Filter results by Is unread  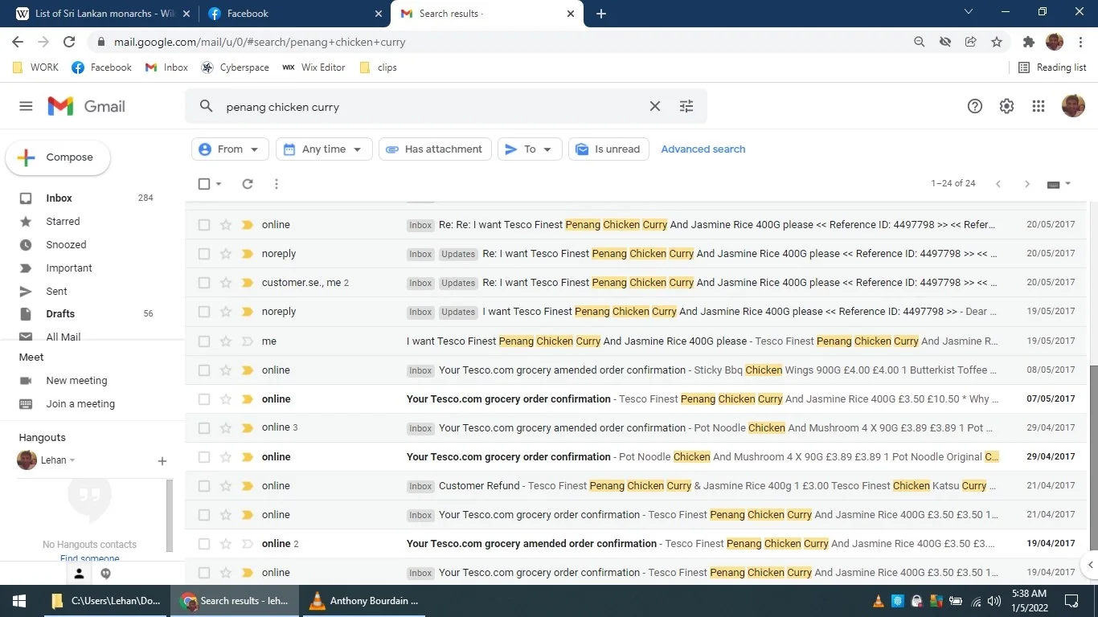click(608, 149)
